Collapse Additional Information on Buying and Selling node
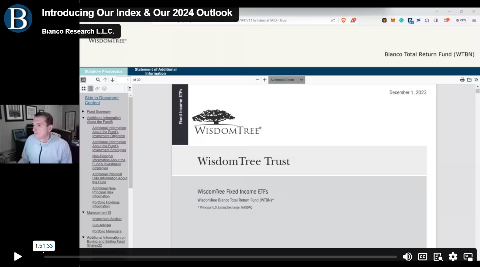The width and height of the screenshot is (480, 267). pyautogui.click(x=83, y=237)
